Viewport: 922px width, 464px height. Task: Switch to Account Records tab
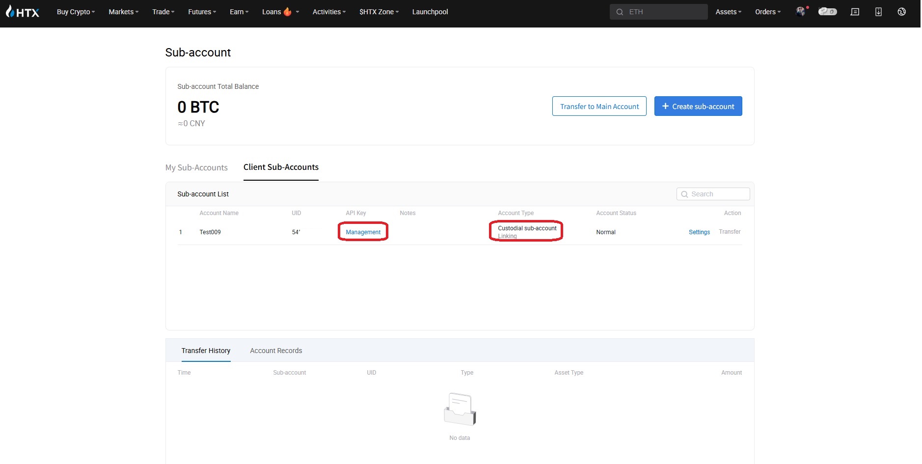point(276,351)
